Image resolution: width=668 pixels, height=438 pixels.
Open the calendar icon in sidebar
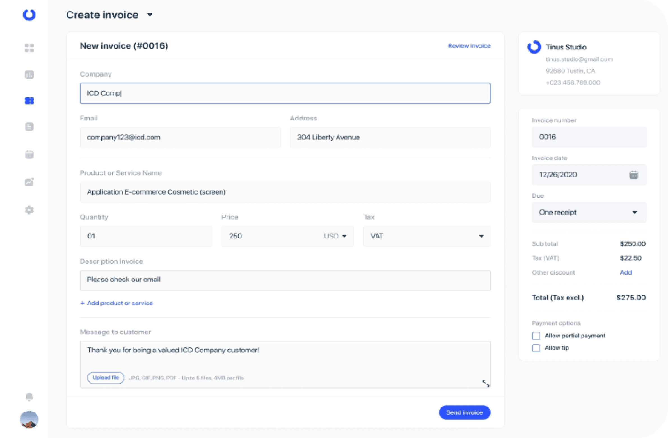29,154
